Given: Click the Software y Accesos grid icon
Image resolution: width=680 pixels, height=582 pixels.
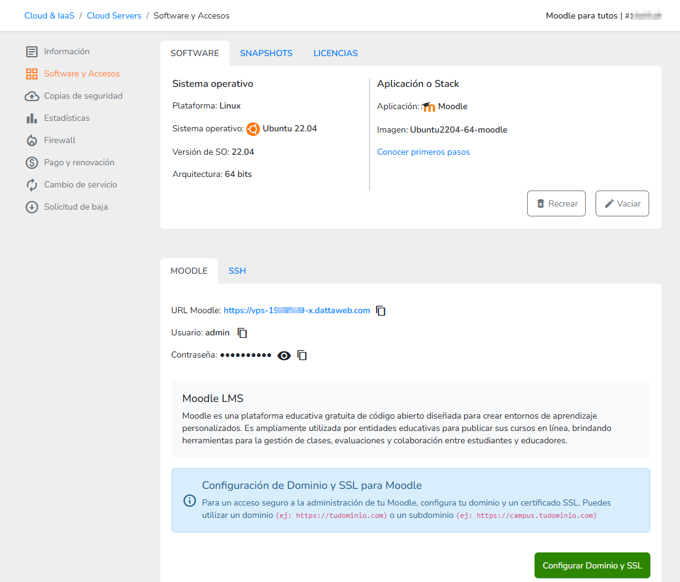Looking at the screenshot, I should point(31,74).
